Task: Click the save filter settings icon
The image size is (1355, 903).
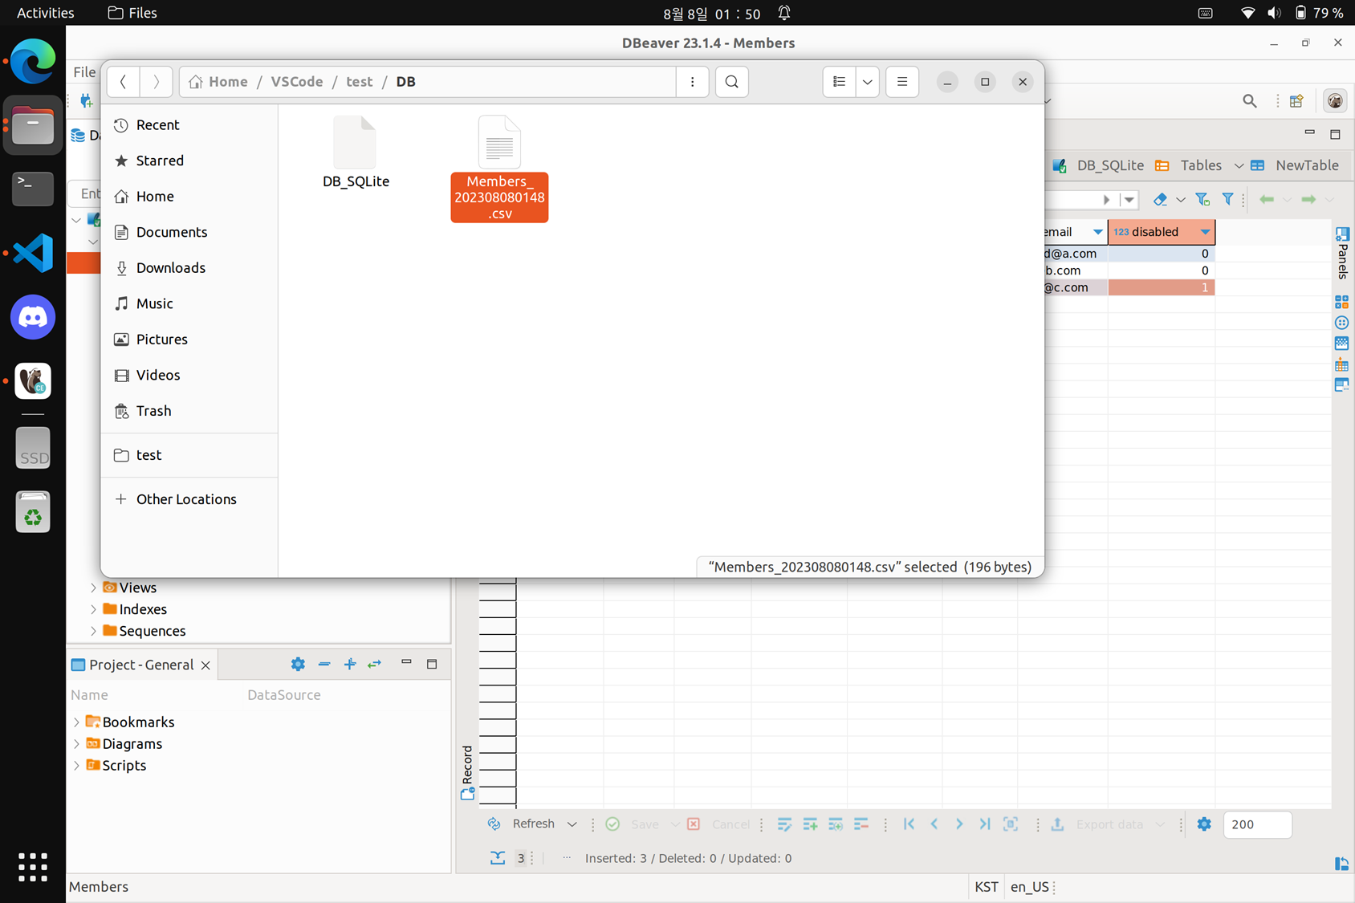Action: point(1202,199)
